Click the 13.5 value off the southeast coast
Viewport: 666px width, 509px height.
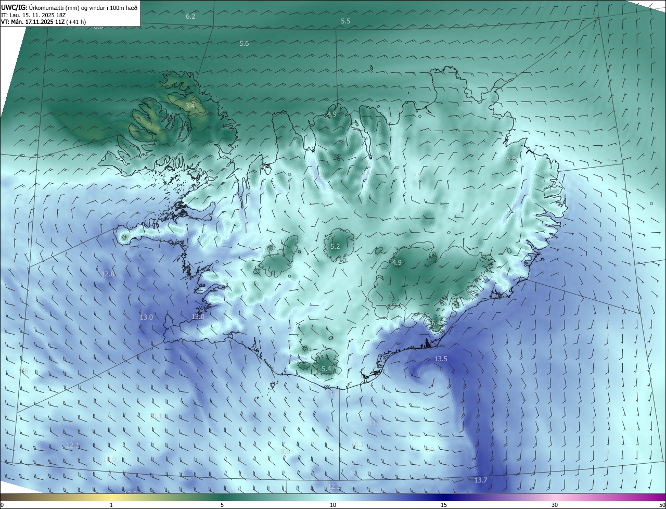441,359
